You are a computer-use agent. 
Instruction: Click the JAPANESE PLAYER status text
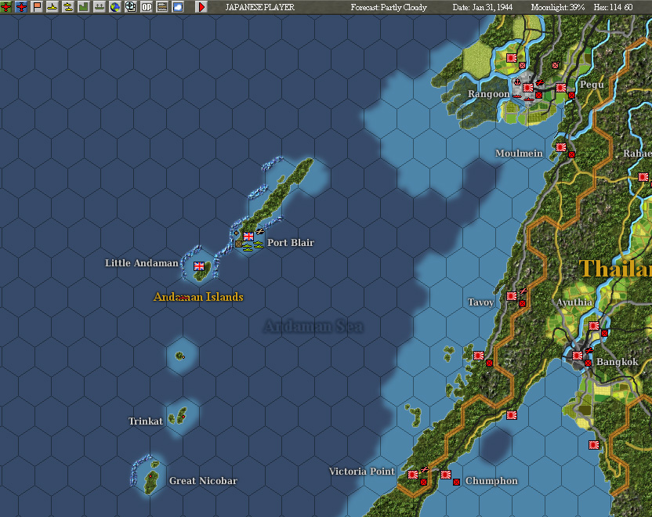(260, 7)
